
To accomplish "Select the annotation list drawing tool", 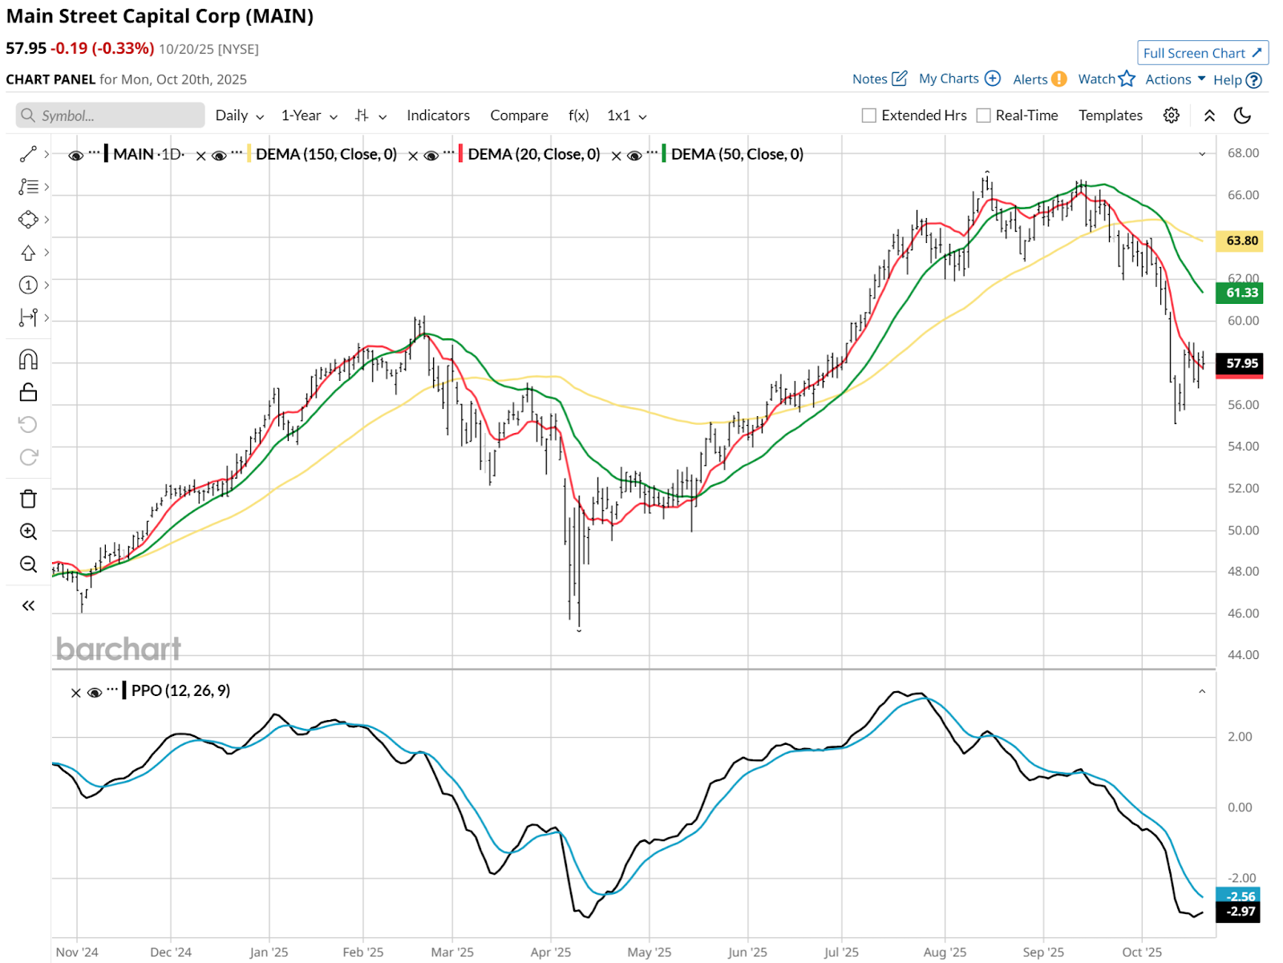I will 28,187.
